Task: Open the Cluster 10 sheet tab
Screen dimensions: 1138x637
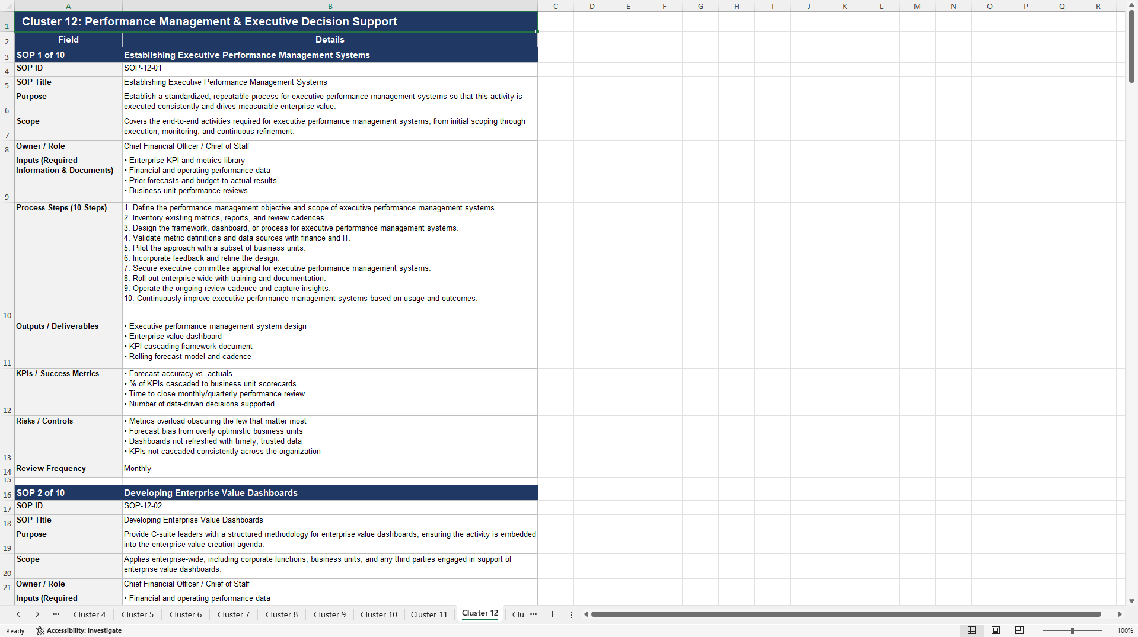Action: 379,614
